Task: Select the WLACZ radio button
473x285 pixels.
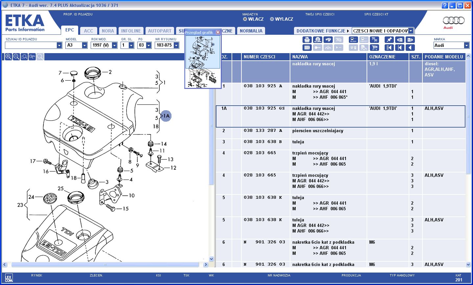Action: [x=245, y=19]
